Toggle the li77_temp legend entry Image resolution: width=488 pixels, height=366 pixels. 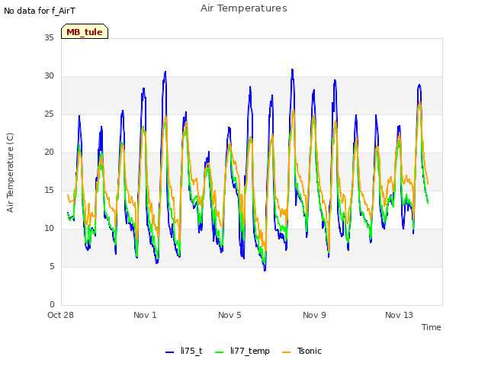(x=242, y=351)
